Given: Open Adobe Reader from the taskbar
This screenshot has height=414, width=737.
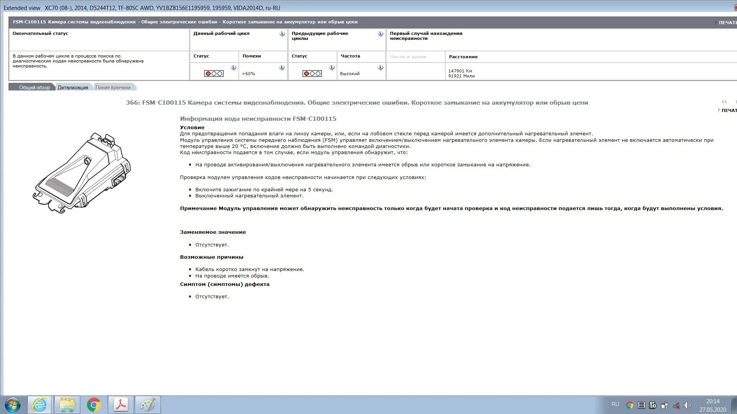Looking at the screenshot, I should 121,405.
